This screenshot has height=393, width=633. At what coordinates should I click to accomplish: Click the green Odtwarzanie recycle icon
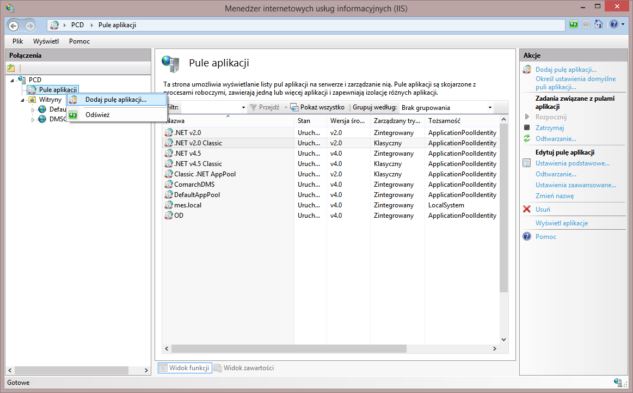(527, 139)
